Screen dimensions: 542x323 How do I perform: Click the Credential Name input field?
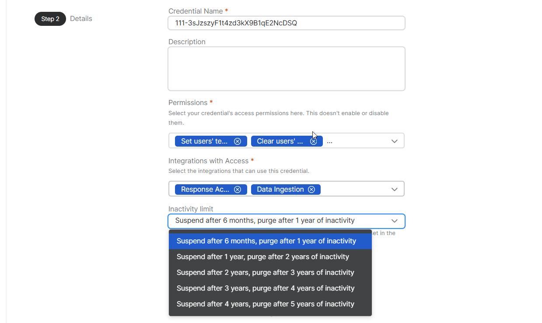286,23
